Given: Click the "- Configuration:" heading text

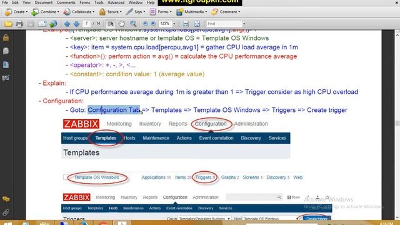Looking at the screenshot, I should pos(61,101).
